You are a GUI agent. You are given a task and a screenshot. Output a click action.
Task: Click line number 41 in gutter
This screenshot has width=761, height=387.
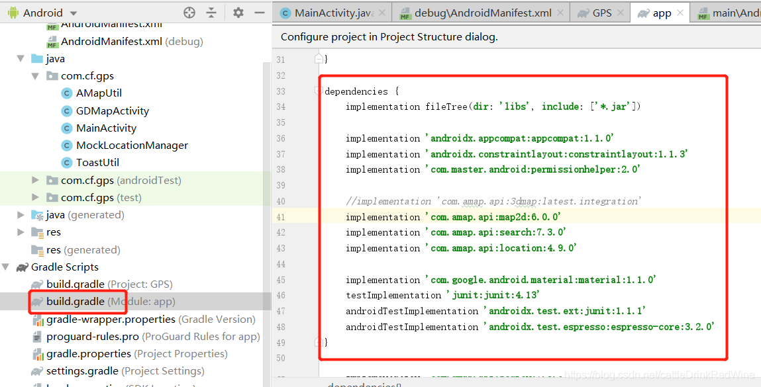coord(281,217)
